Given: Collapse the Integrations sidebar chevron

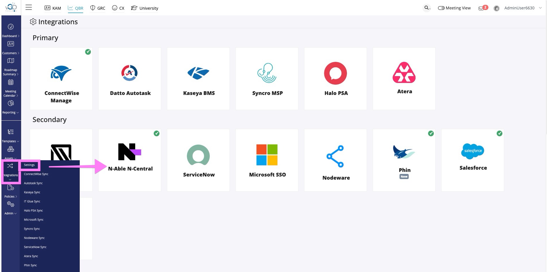Looking at the screenshot, I should point(10,180).
